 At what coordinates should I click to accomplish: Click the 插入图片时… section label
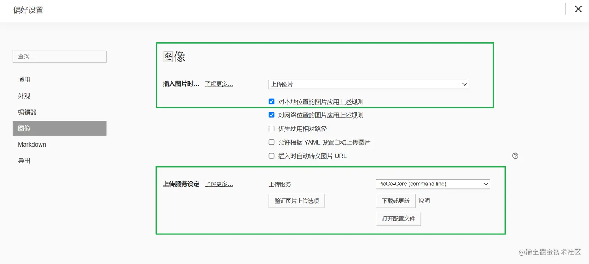181,84
